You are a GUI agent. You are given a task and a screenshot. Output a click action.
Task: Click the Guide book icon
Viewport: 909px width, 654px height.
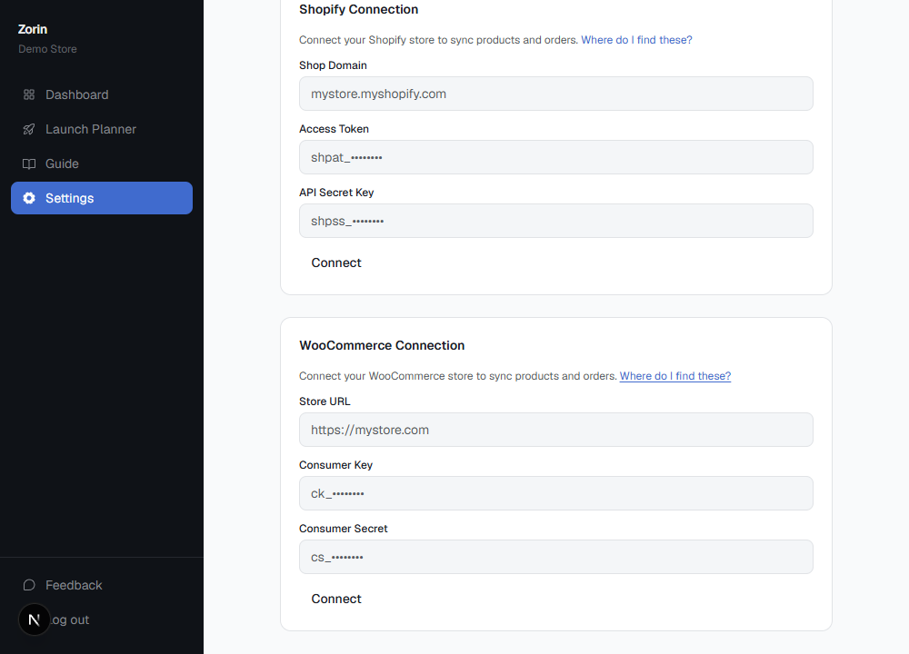tap(29, 163)
